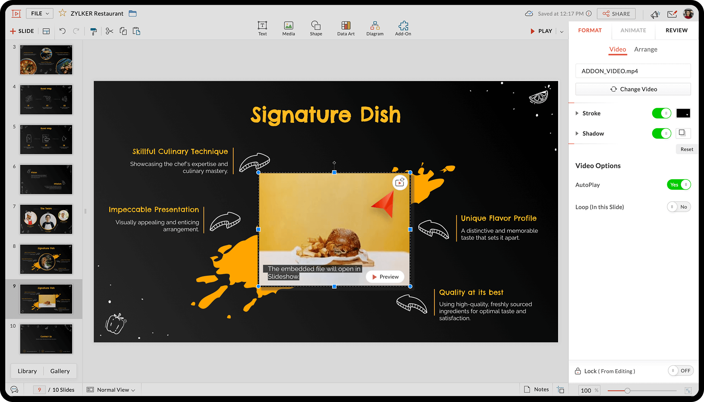The image size is (704, 402).
Task: Turn off the Stroke toggle
Action: point(661,113)
